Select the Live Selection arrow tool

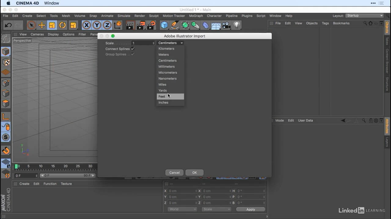pos(31,25)
